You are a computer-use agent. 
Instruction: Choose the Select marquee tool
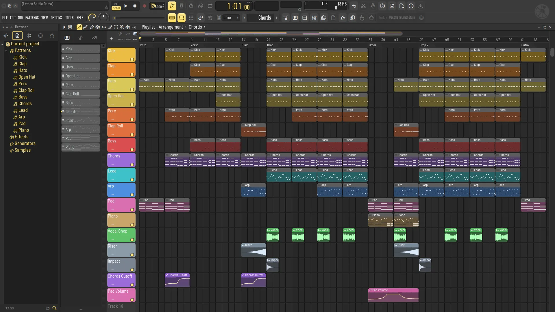[x=116, y=27]
